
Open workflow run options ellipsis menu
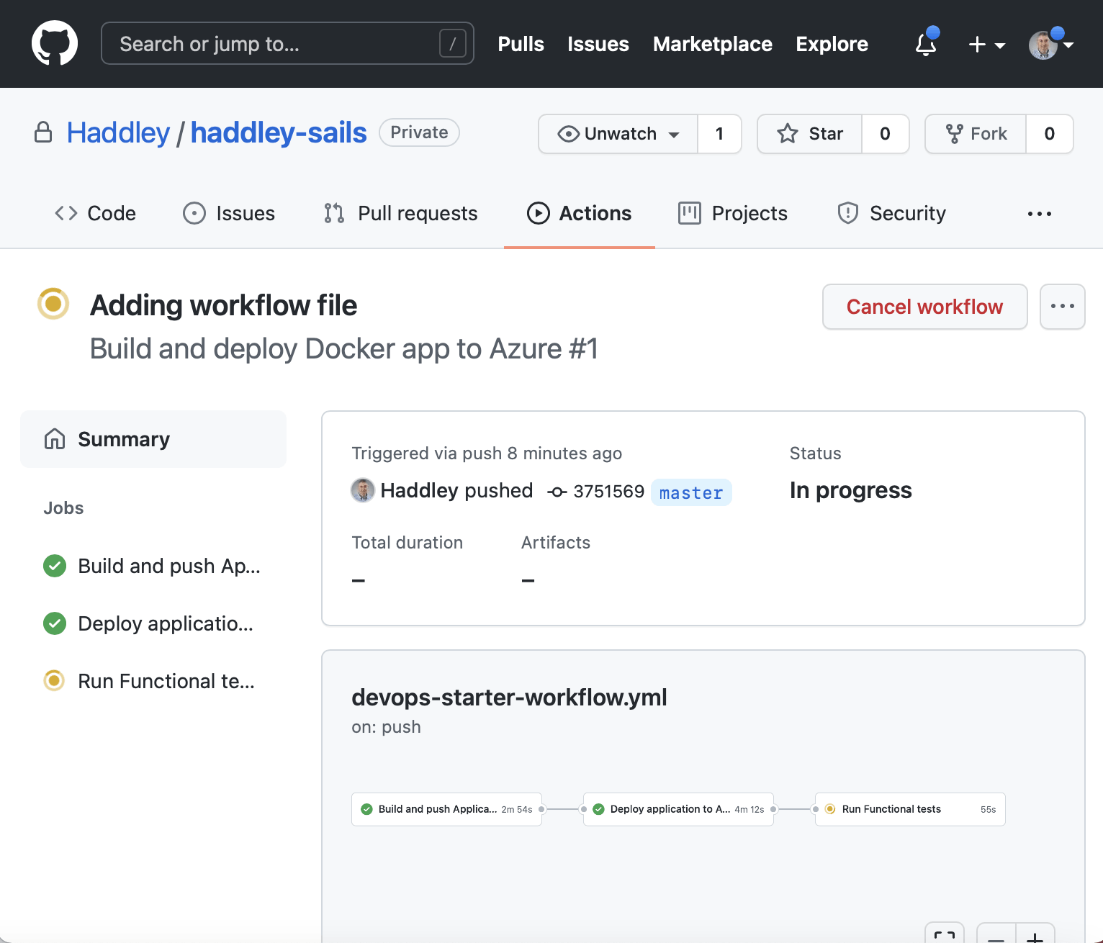[x=1062, y=307]
